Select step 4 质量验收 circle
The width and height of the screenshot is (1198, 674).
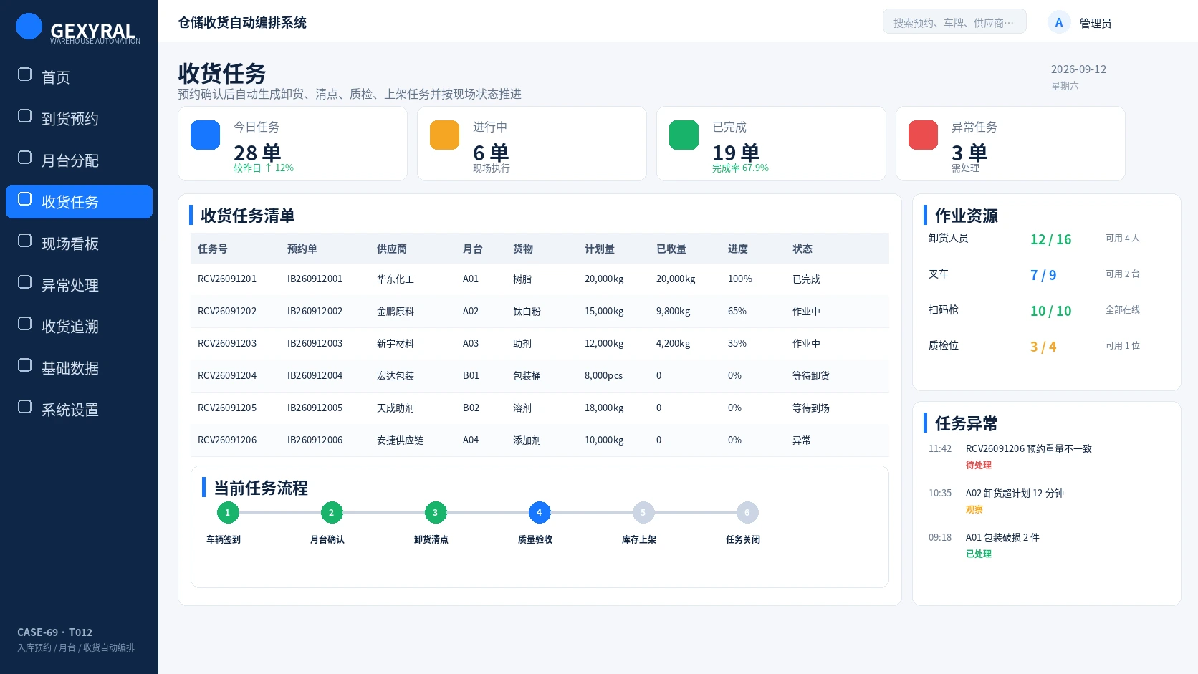coord(540,512)
